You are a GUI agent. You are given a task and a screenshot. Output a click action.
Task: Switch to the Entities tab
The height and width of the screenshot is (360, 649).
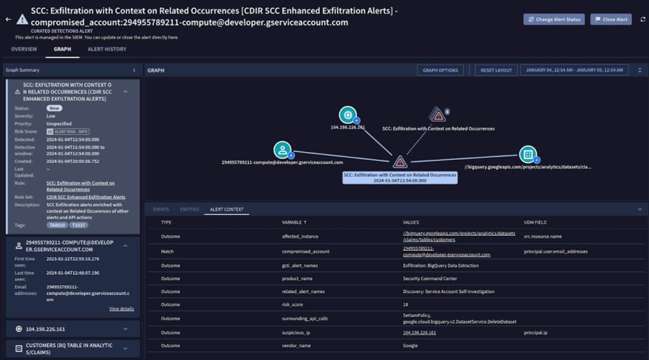[x=190, y=210]
